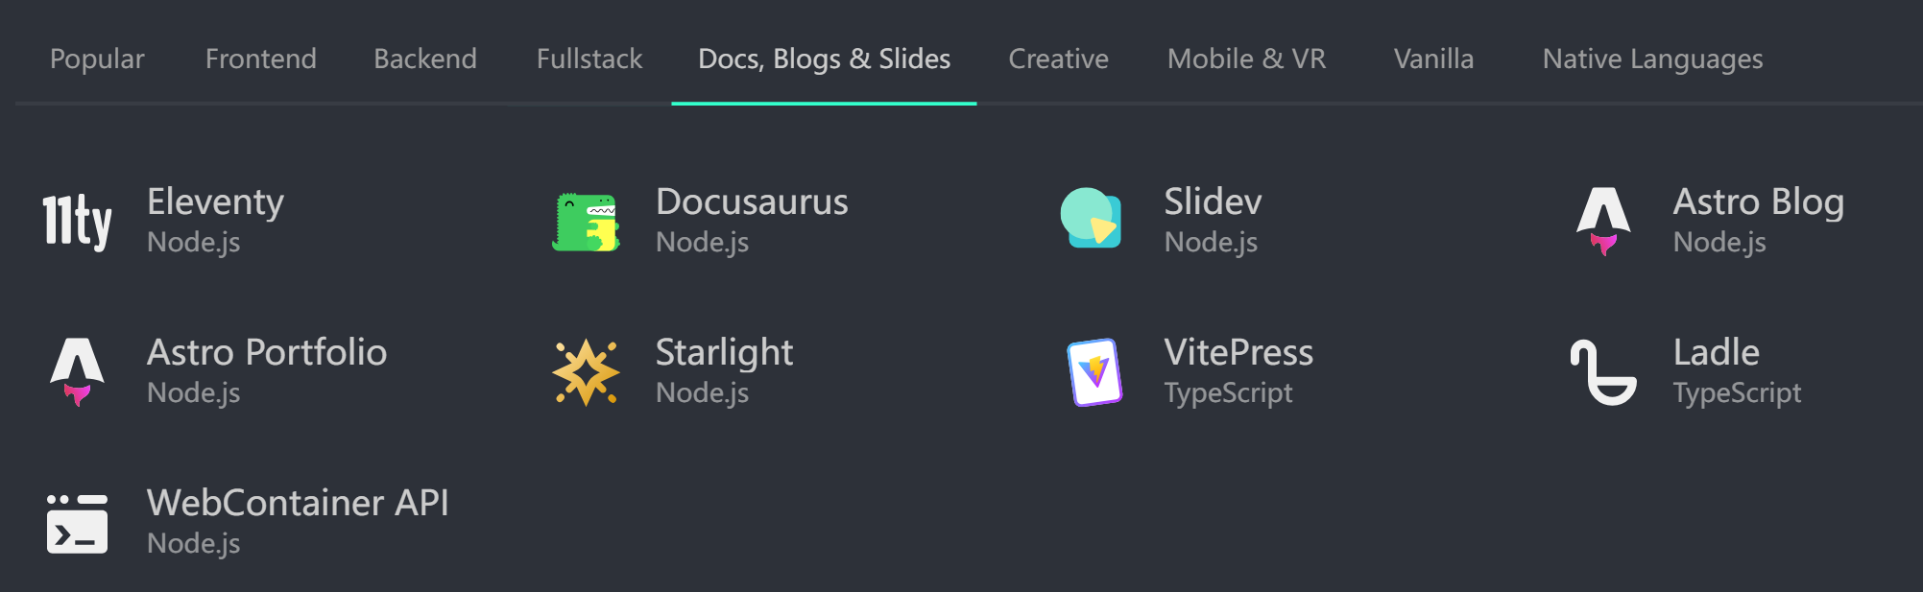Switch to the Popular tab
This screenshot has height=592, width=1923.
[x=97, y=59]
